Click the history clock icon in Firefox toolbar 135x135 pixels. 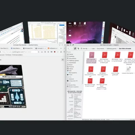(x=48, y=52)
